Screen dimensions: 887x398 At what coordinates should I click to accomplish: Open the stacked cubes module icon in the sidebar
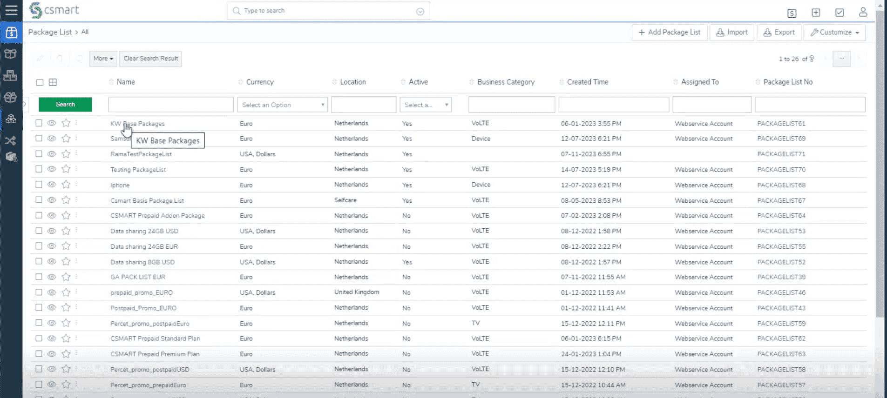point(11,119)
